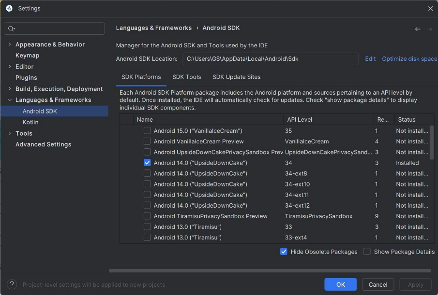
Task: Check UpsideDownCakePrivacySandbox Preview box
Action: (147, 152)
